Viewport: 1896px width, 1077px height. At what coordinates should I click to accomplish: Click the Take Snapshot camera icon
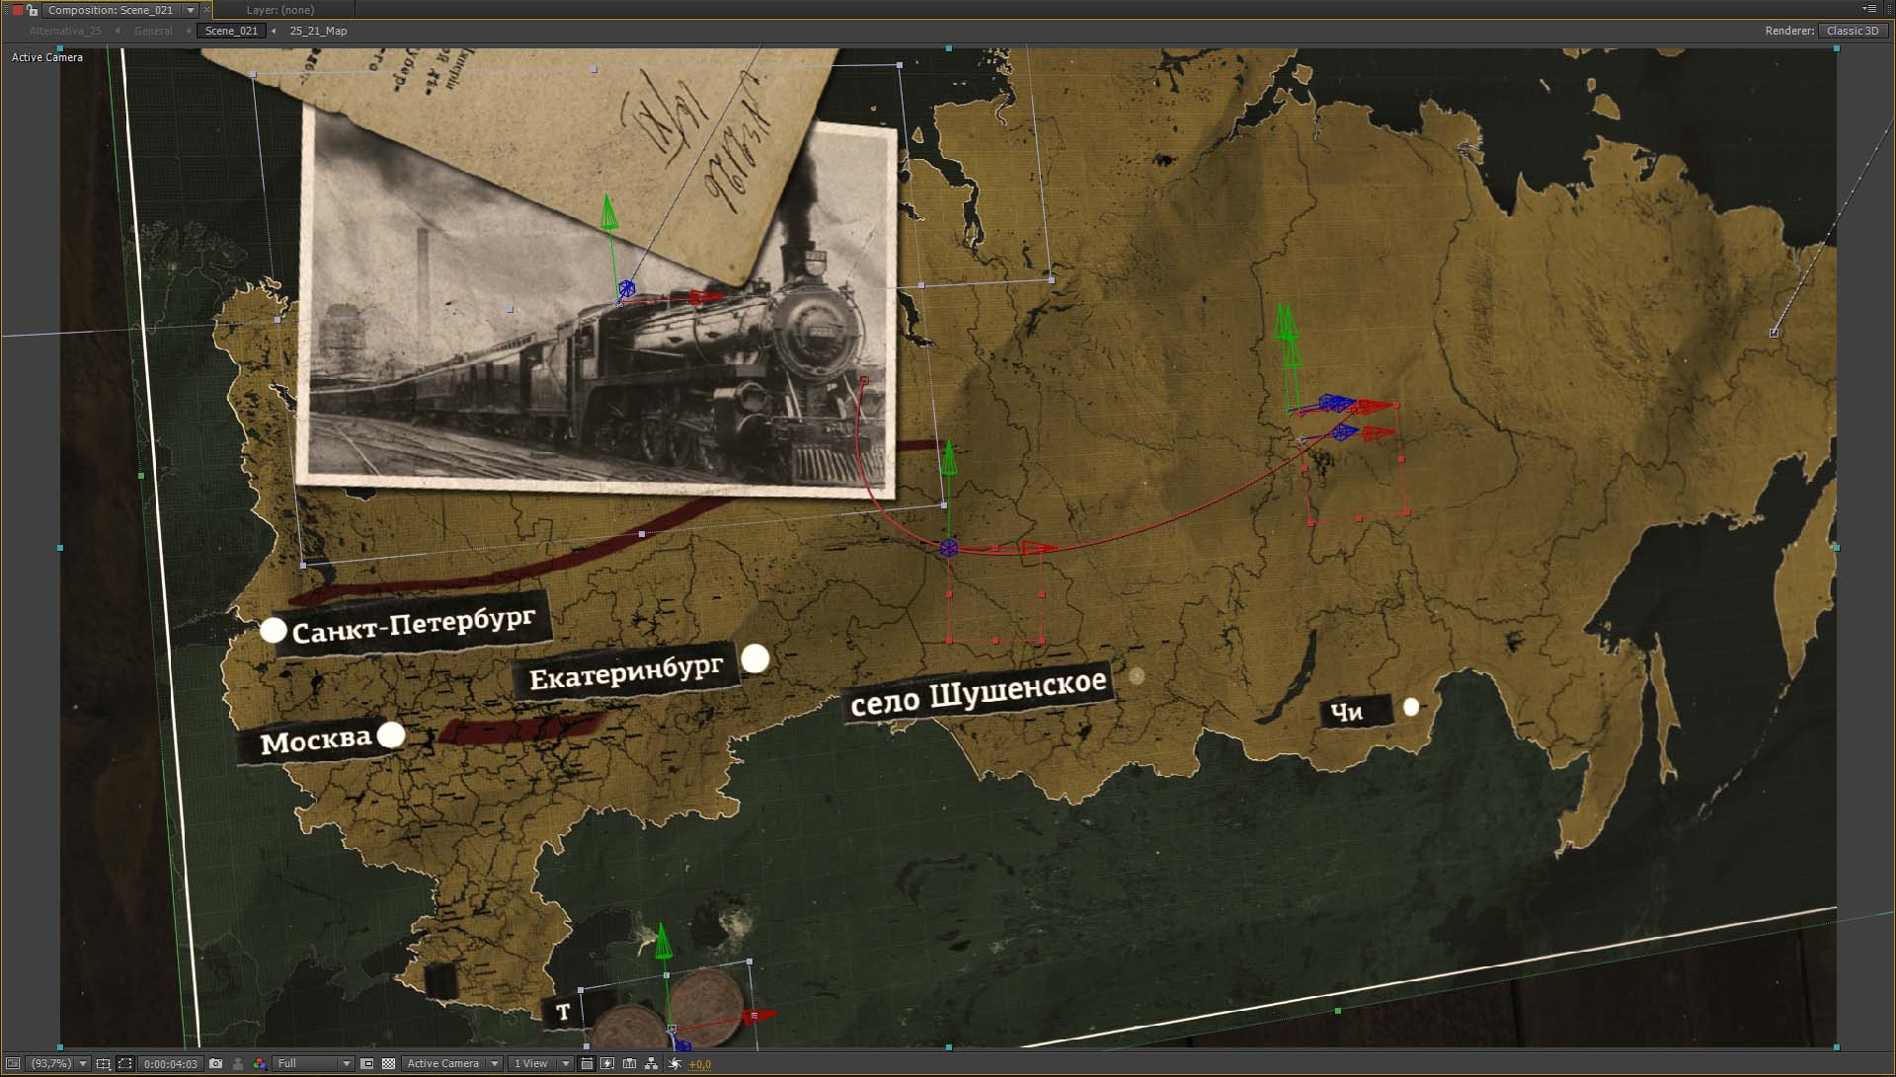pos(215,1063)
